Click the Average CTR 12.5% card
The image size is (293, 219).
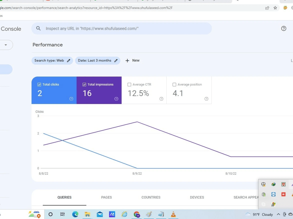tap(144, 90)
